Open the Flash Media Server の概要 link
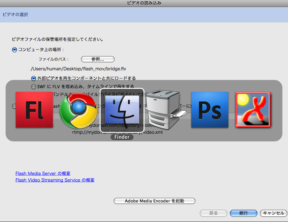This screenshot has height=222, width=288. point(43,173)
